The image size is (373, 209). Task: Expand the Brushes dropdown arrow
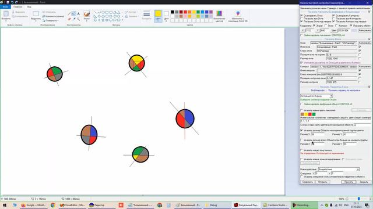click(x=87, y=21)
